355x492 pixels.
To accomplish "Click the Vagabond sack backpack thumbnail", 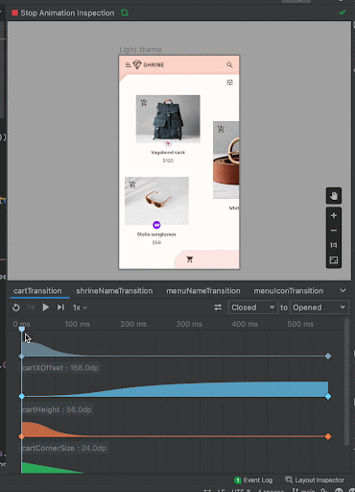I will 168,119.
